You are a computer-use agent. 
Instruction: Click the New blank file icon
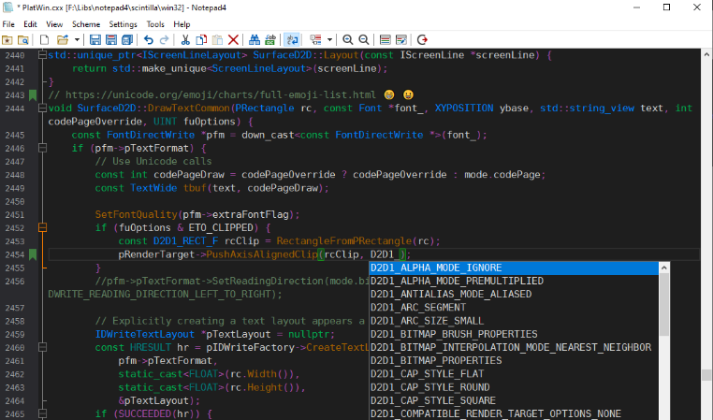(44, 40)
